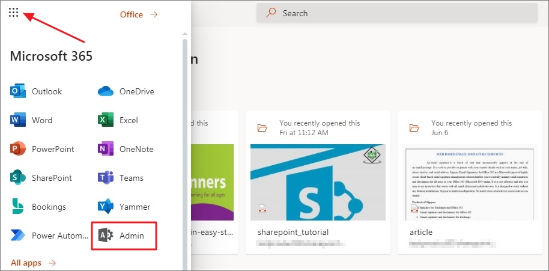Viewport: 549px width, 271px height.
Task: Click the Yammer label text
Action: 135,207
